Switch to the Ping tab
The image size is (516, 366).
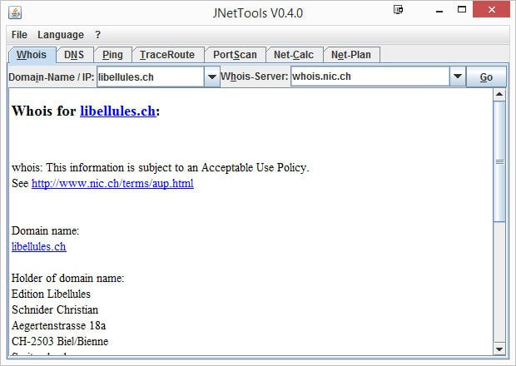tap(112, 55)
